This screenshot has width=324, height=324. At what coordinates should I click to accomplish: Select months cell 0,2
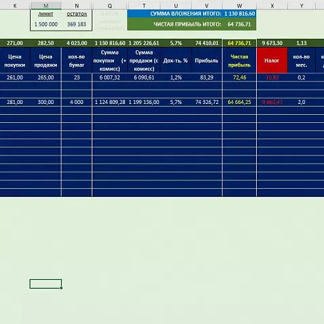point(302,77)
